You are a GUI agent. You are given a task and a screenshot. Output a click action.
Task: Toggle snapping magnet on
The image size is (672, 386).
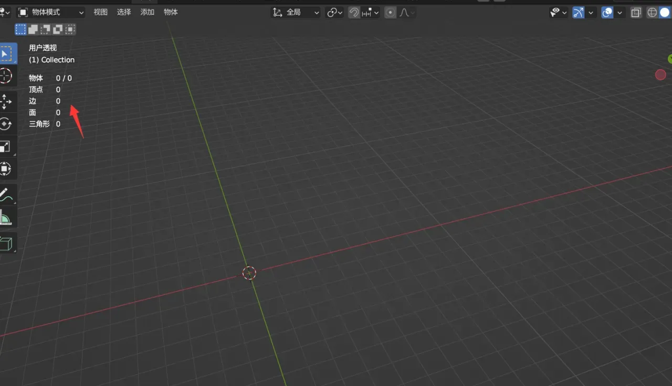click(354, 13)
